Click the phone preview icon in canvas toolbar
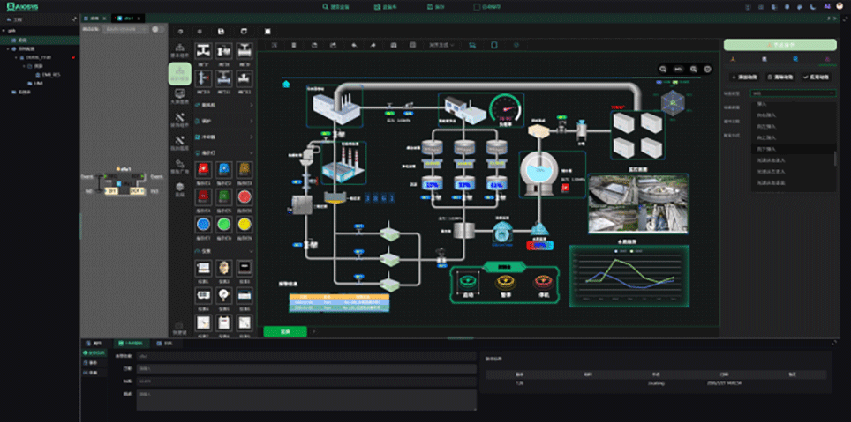The width and height of the screenshot is (851, 422). pos(493,45)
